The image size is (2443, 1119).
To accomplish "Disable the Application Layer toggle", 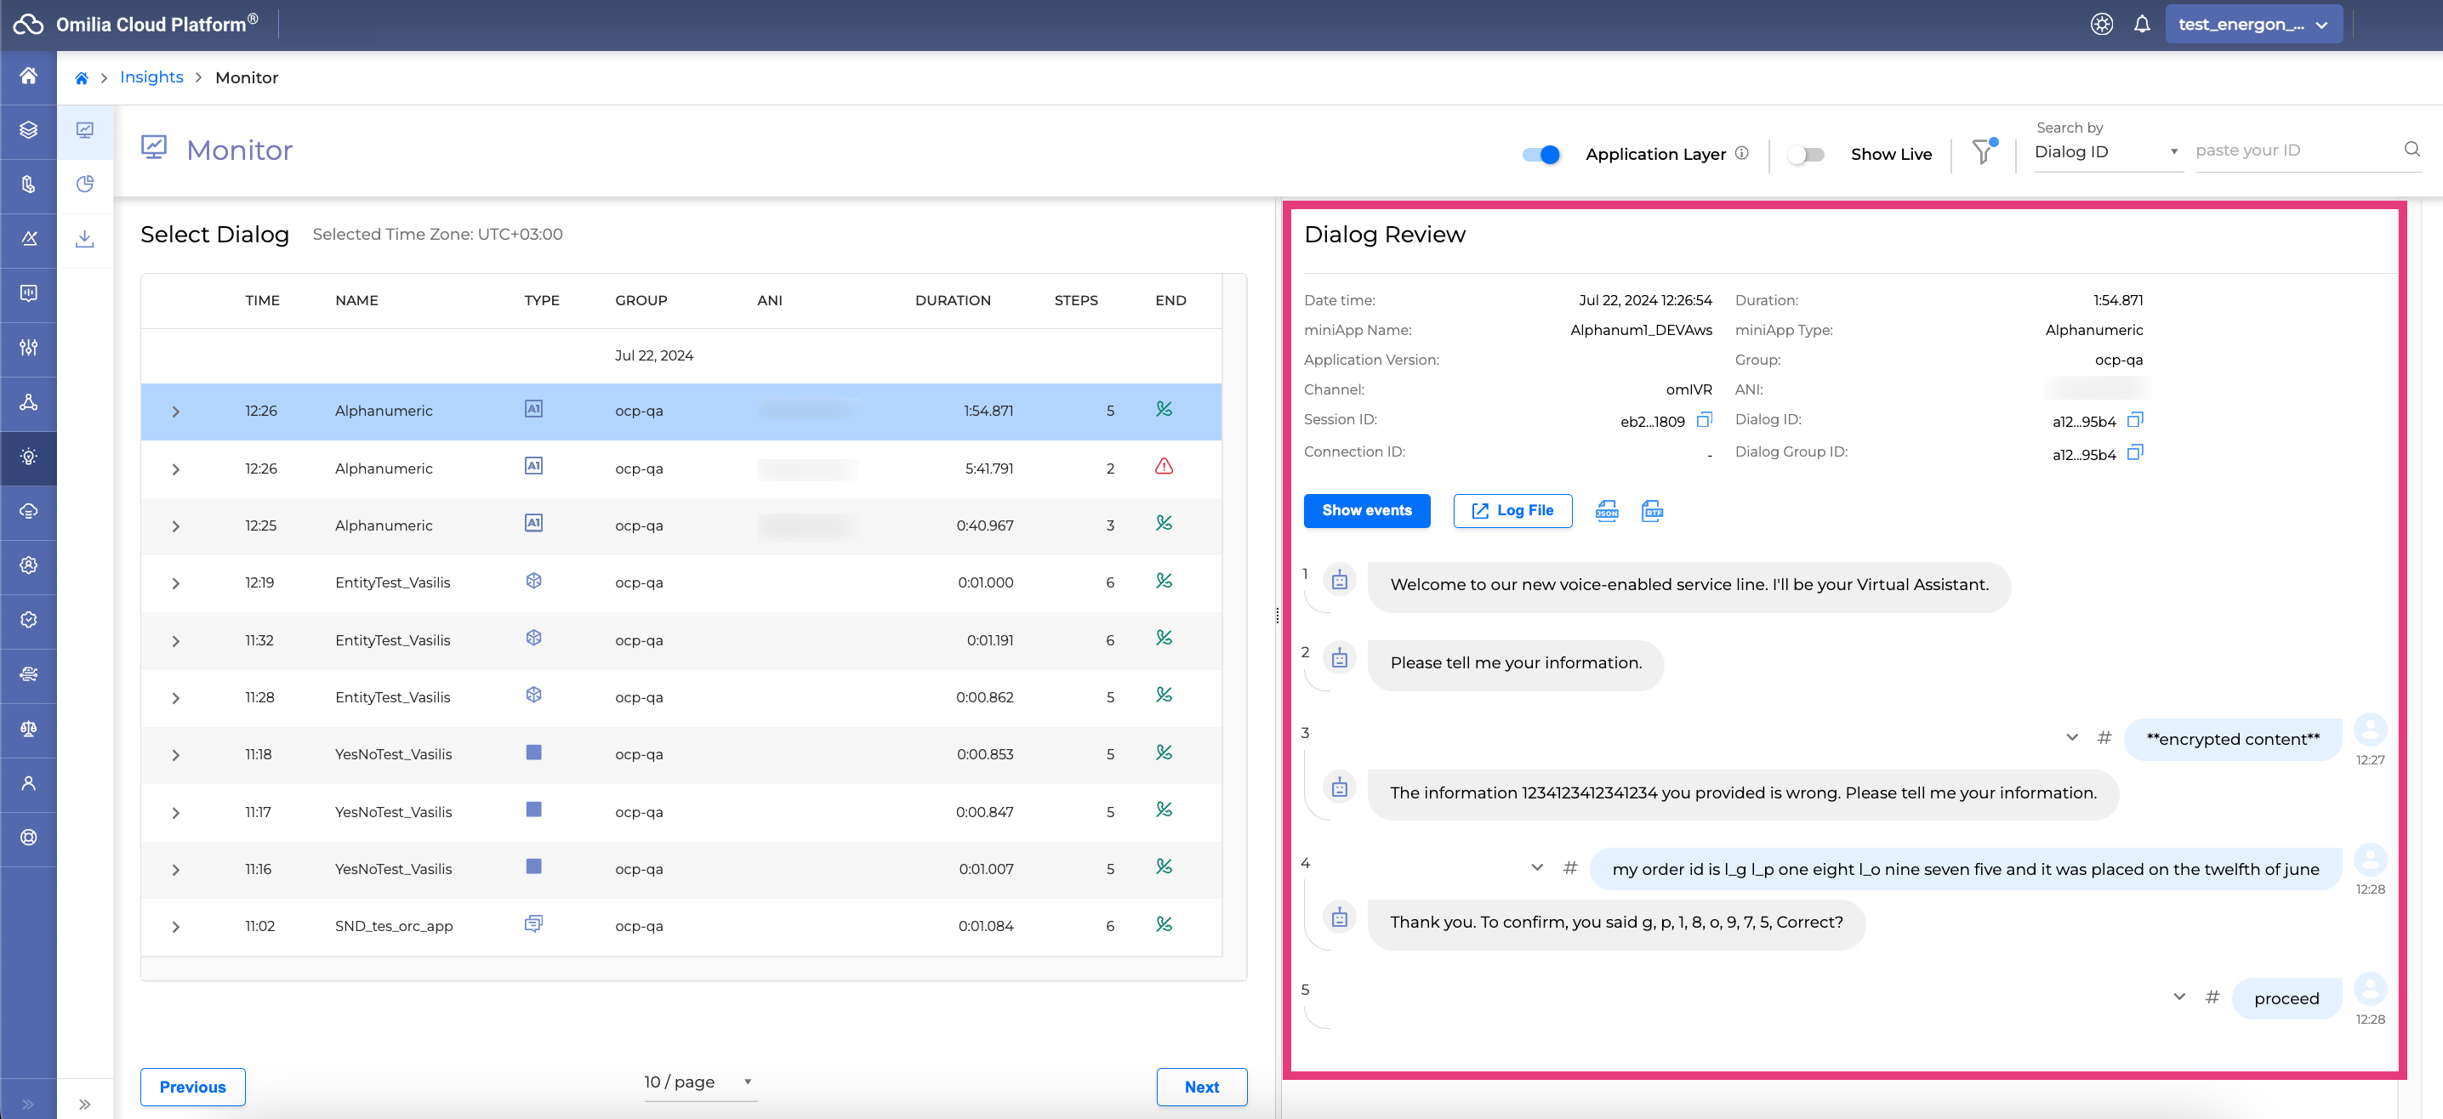I will [x=1541, y=155].
